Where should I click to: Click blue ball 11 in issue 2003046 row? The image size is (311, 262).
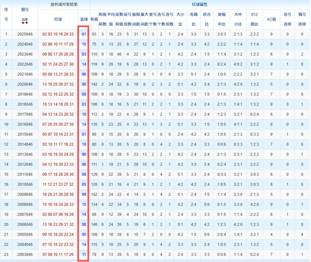click(x=84, y=255)
